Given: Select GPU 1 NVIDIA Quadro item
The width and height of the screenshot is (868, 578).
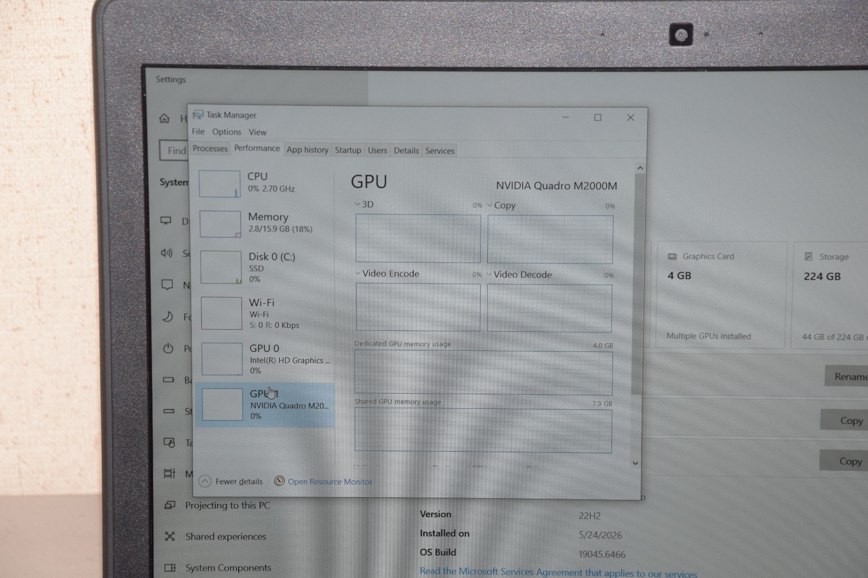Looking at the screenshot, I should point(266,404).
